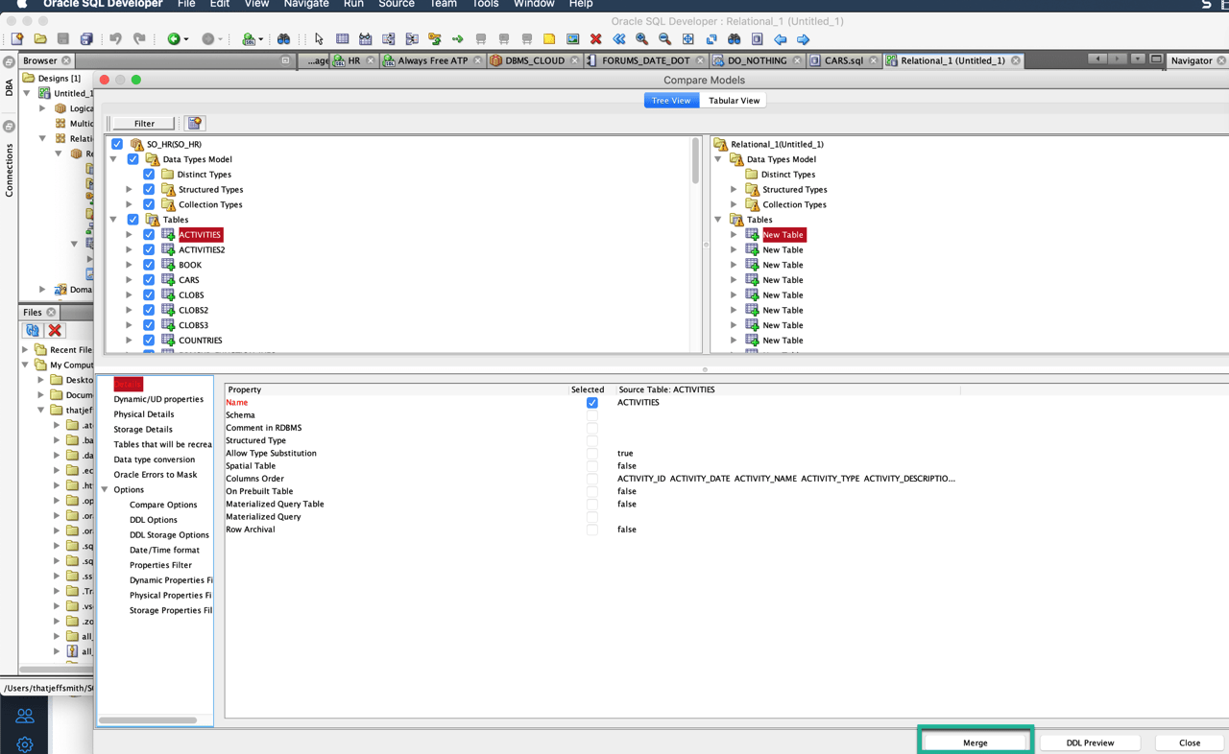
Task: Uncheck the ACTIVITIES table checkbox
Action: click(x=149, y=234)
